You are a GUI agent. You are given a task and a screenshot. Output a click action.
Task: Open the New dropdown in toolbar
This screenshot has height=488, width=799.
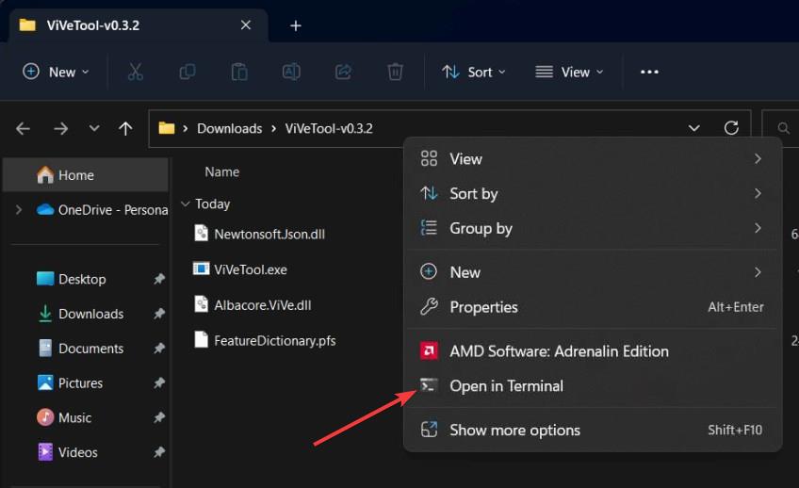56,72
